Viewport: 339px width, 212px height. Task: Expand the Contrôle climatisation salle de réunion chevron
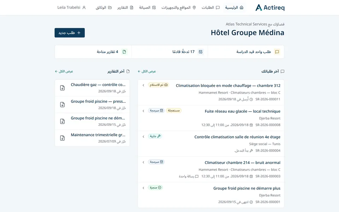pos(143,137)
